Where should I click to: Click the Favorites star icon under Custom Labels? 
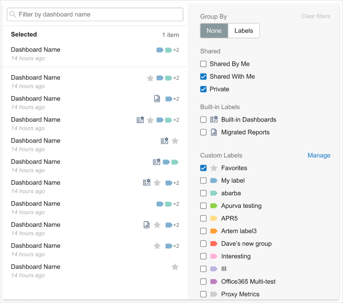tap(214, 168)
